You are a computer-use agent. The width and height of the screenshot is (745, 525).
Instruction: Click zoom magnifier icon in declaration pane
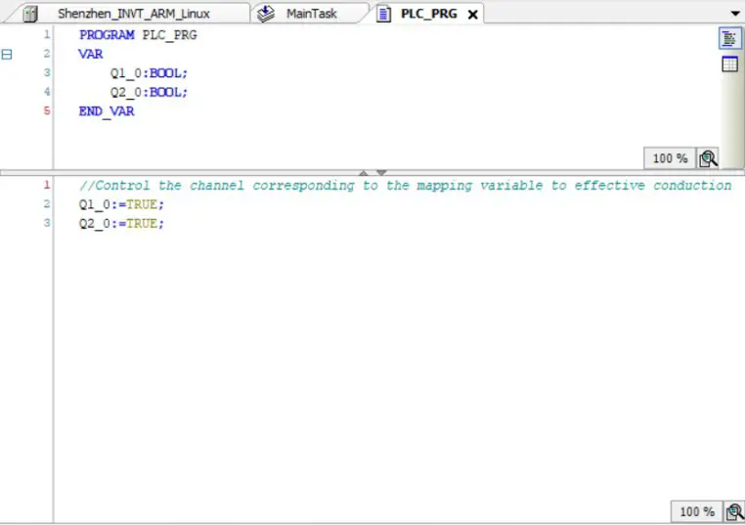point(708,158)
